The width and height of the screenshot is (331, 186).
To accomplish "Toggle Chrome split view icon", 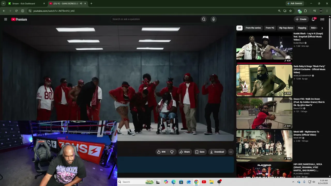I will (22, 11).
